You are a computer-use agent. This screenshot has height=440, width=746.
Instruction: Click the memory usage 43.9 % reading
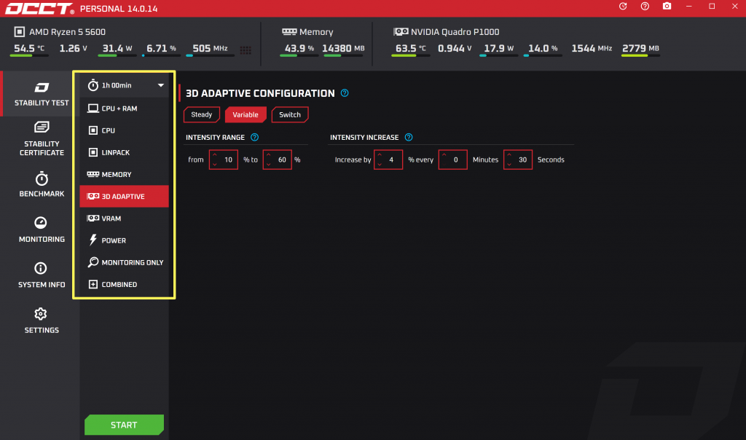(x=299, y=49)
